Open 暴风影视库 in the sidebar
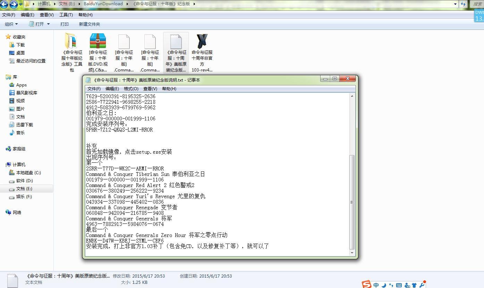The width and height of the screenshot is (484, 288). 23,93
